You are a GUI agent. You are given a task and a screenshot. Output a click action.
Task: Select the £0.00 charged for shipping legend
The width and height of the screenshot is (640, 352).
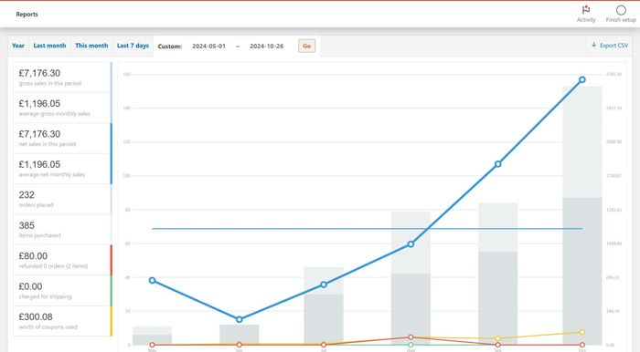coord(62,291)
